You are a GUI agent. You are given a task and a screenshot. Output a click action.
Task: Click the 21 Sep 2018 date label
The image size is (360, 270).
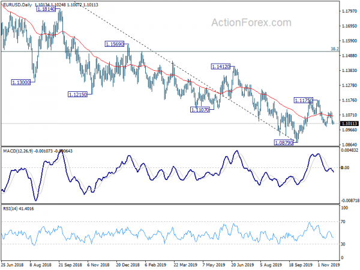point(70,265)
